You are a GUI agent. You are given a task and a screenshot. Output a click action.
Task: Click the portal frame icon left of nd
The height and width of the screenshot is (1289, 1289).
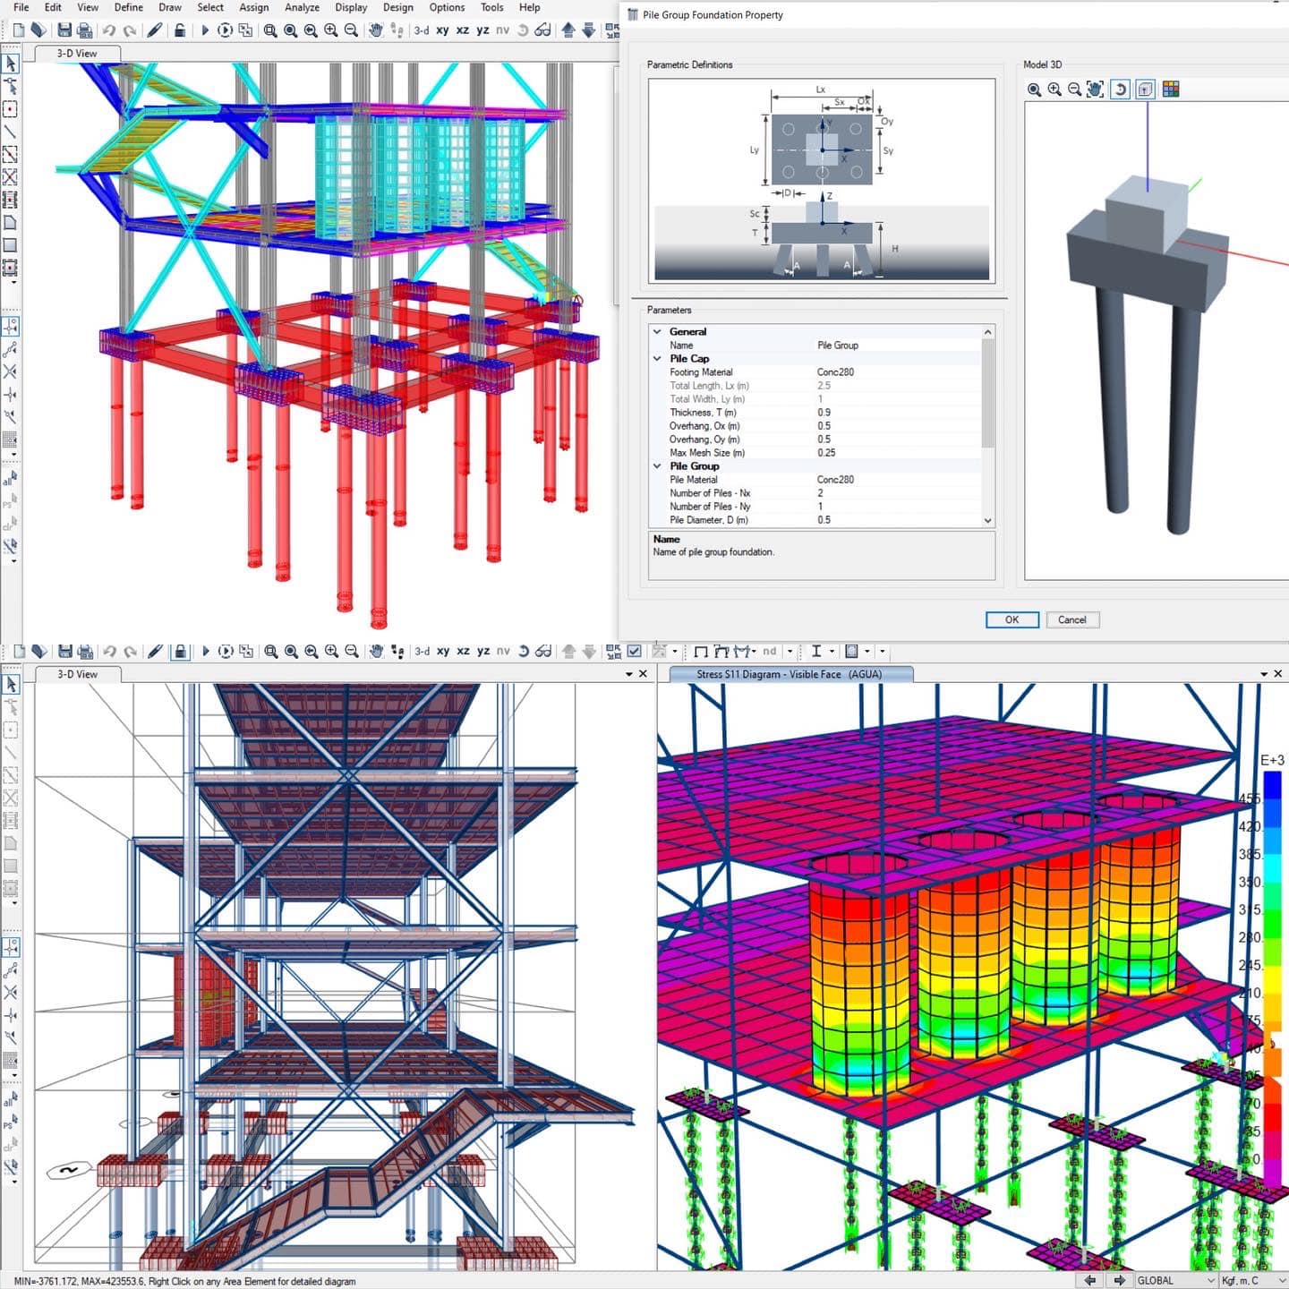point(701,652)
